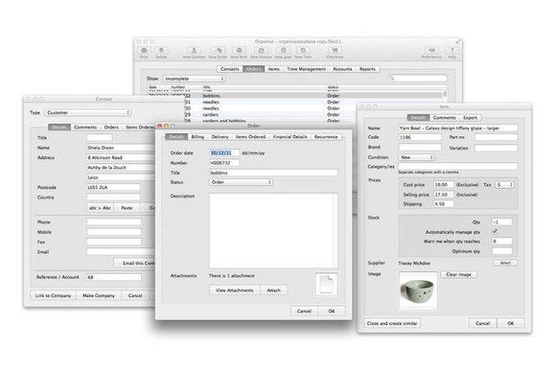Switch to the Reports tab
The width and height of the screenshot is (556, 372).
pyautogui.click(x=367, y=69)
